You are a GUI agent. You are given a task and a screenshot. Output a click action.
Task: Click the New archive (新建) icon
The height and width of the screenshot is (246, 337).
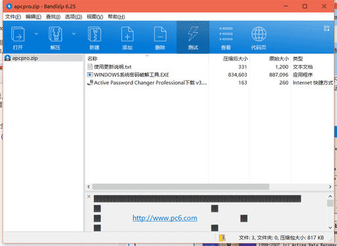[x=95, y=34]
